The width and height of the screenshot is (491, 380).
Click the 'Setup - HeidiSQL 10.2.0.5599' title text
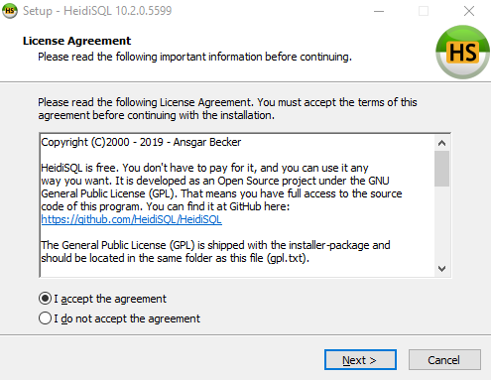click(97, 11)
